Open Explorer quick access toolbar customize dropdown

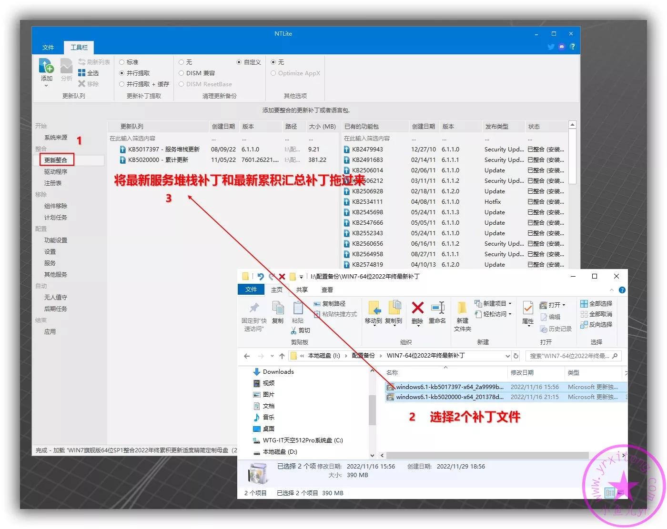tap(301, 277)
